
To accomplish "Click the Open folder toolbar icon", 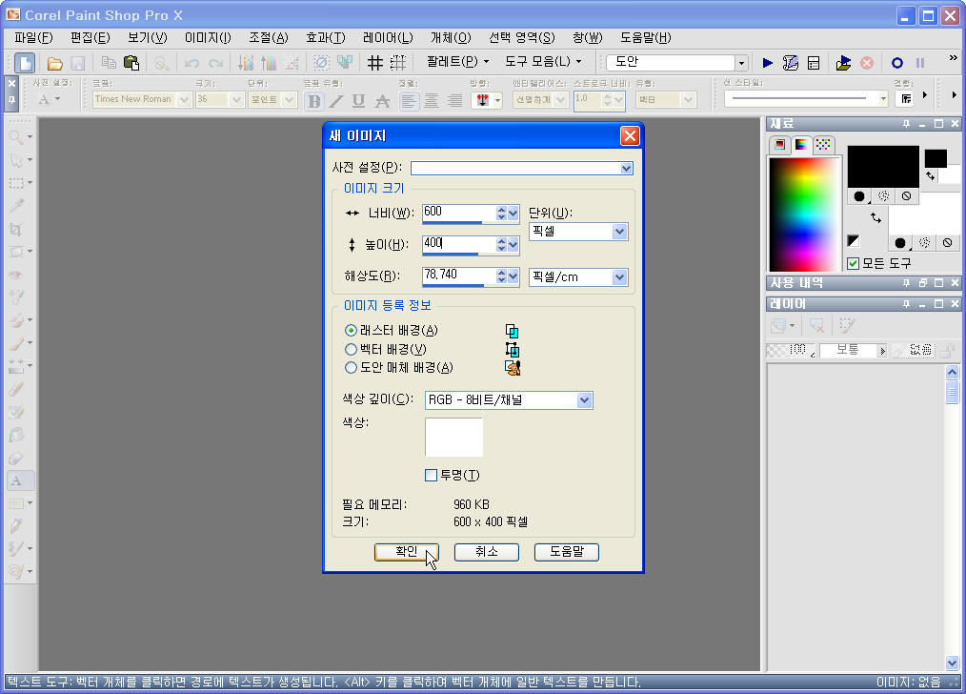I will (55, 63).
